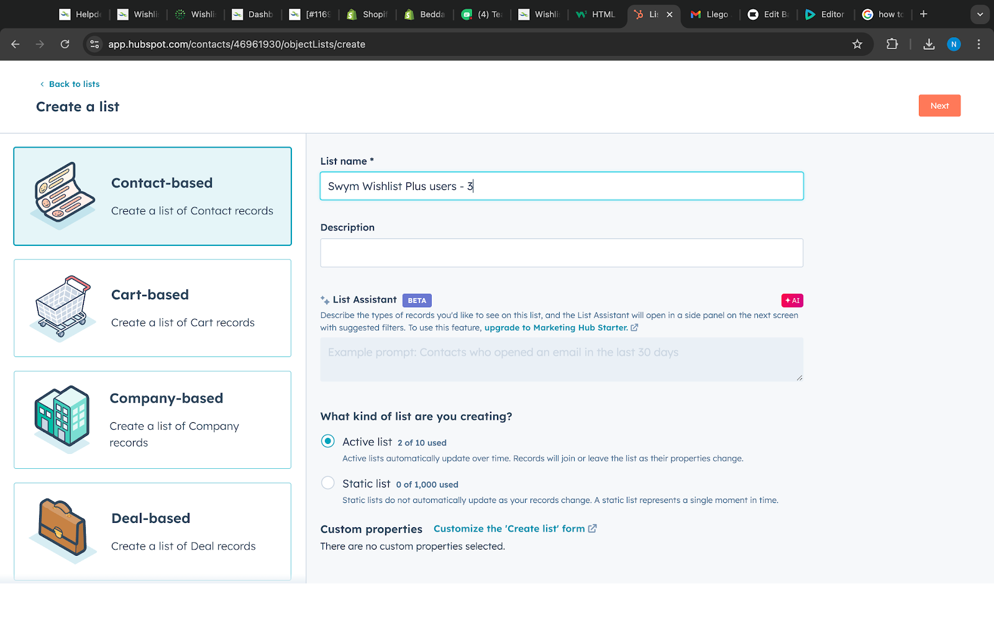Switch to the Edit B browser tab

click(768, 14)
